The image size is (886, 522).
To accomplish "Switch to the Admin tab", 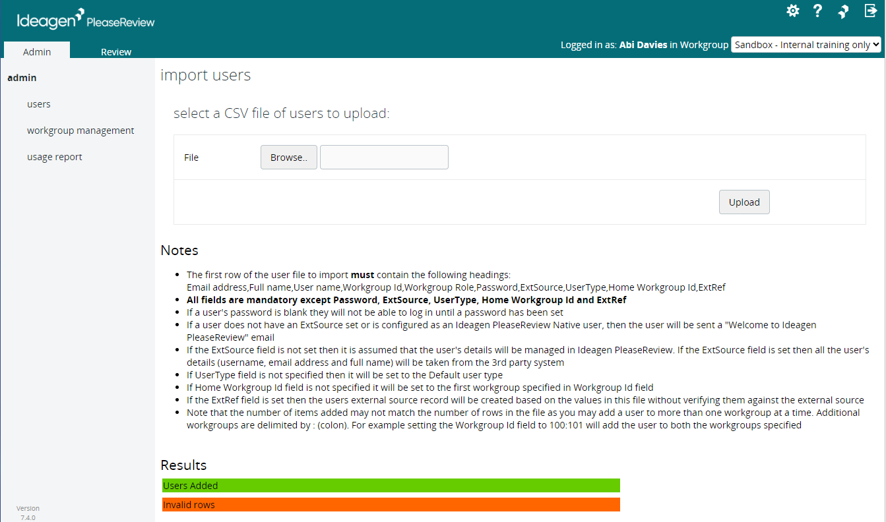I will (x=37, y=51).
